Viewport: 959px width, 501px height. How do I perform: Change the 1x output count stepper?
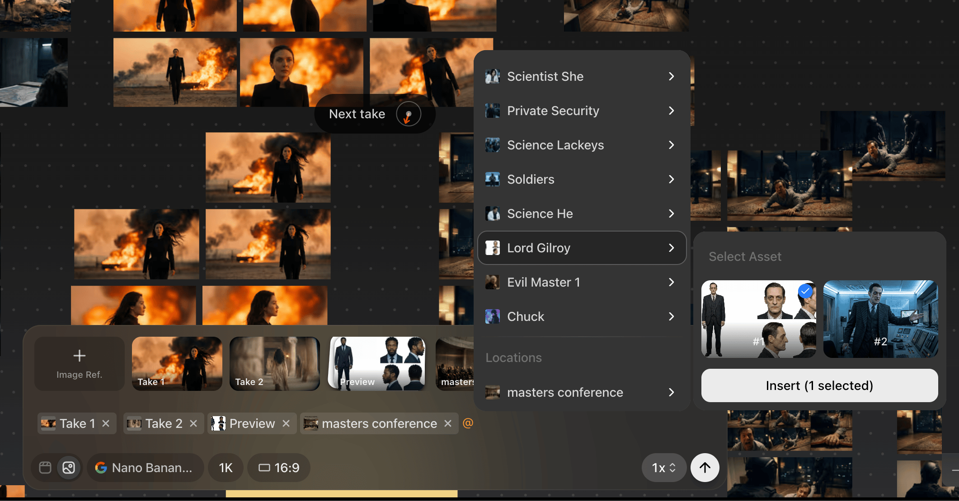pos(664,468)
